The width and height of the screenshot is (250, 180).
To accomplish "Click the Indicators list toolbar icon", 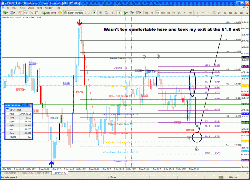I will tap(124, 13).
